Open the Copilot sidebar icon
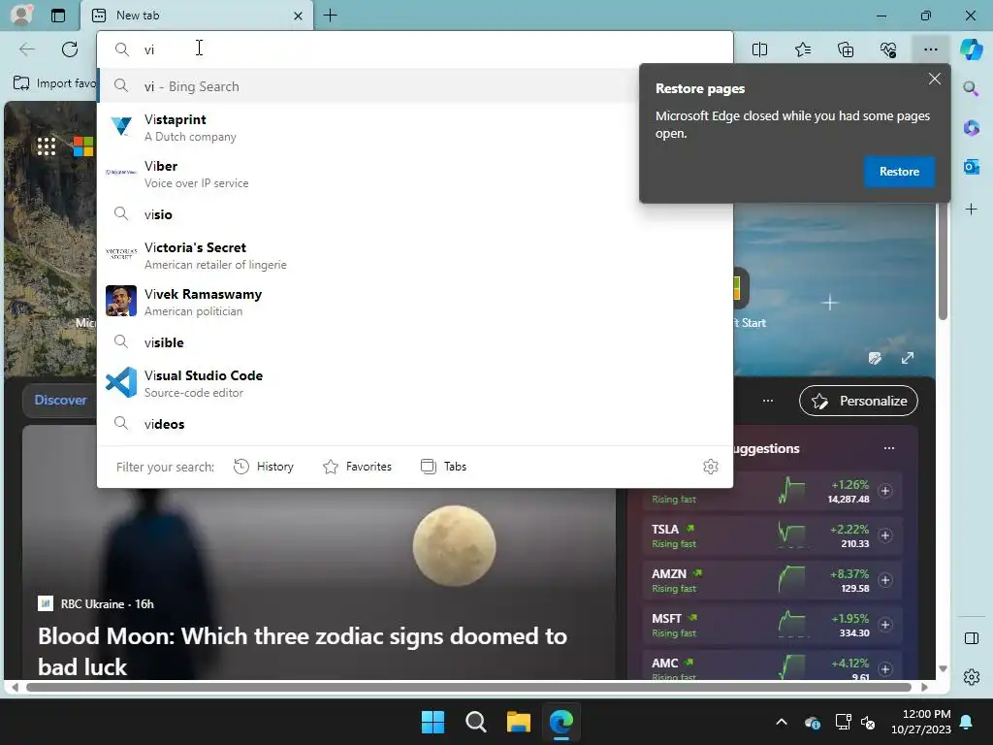The height and width of the screenshot is (745, 993). coord(971,49)
